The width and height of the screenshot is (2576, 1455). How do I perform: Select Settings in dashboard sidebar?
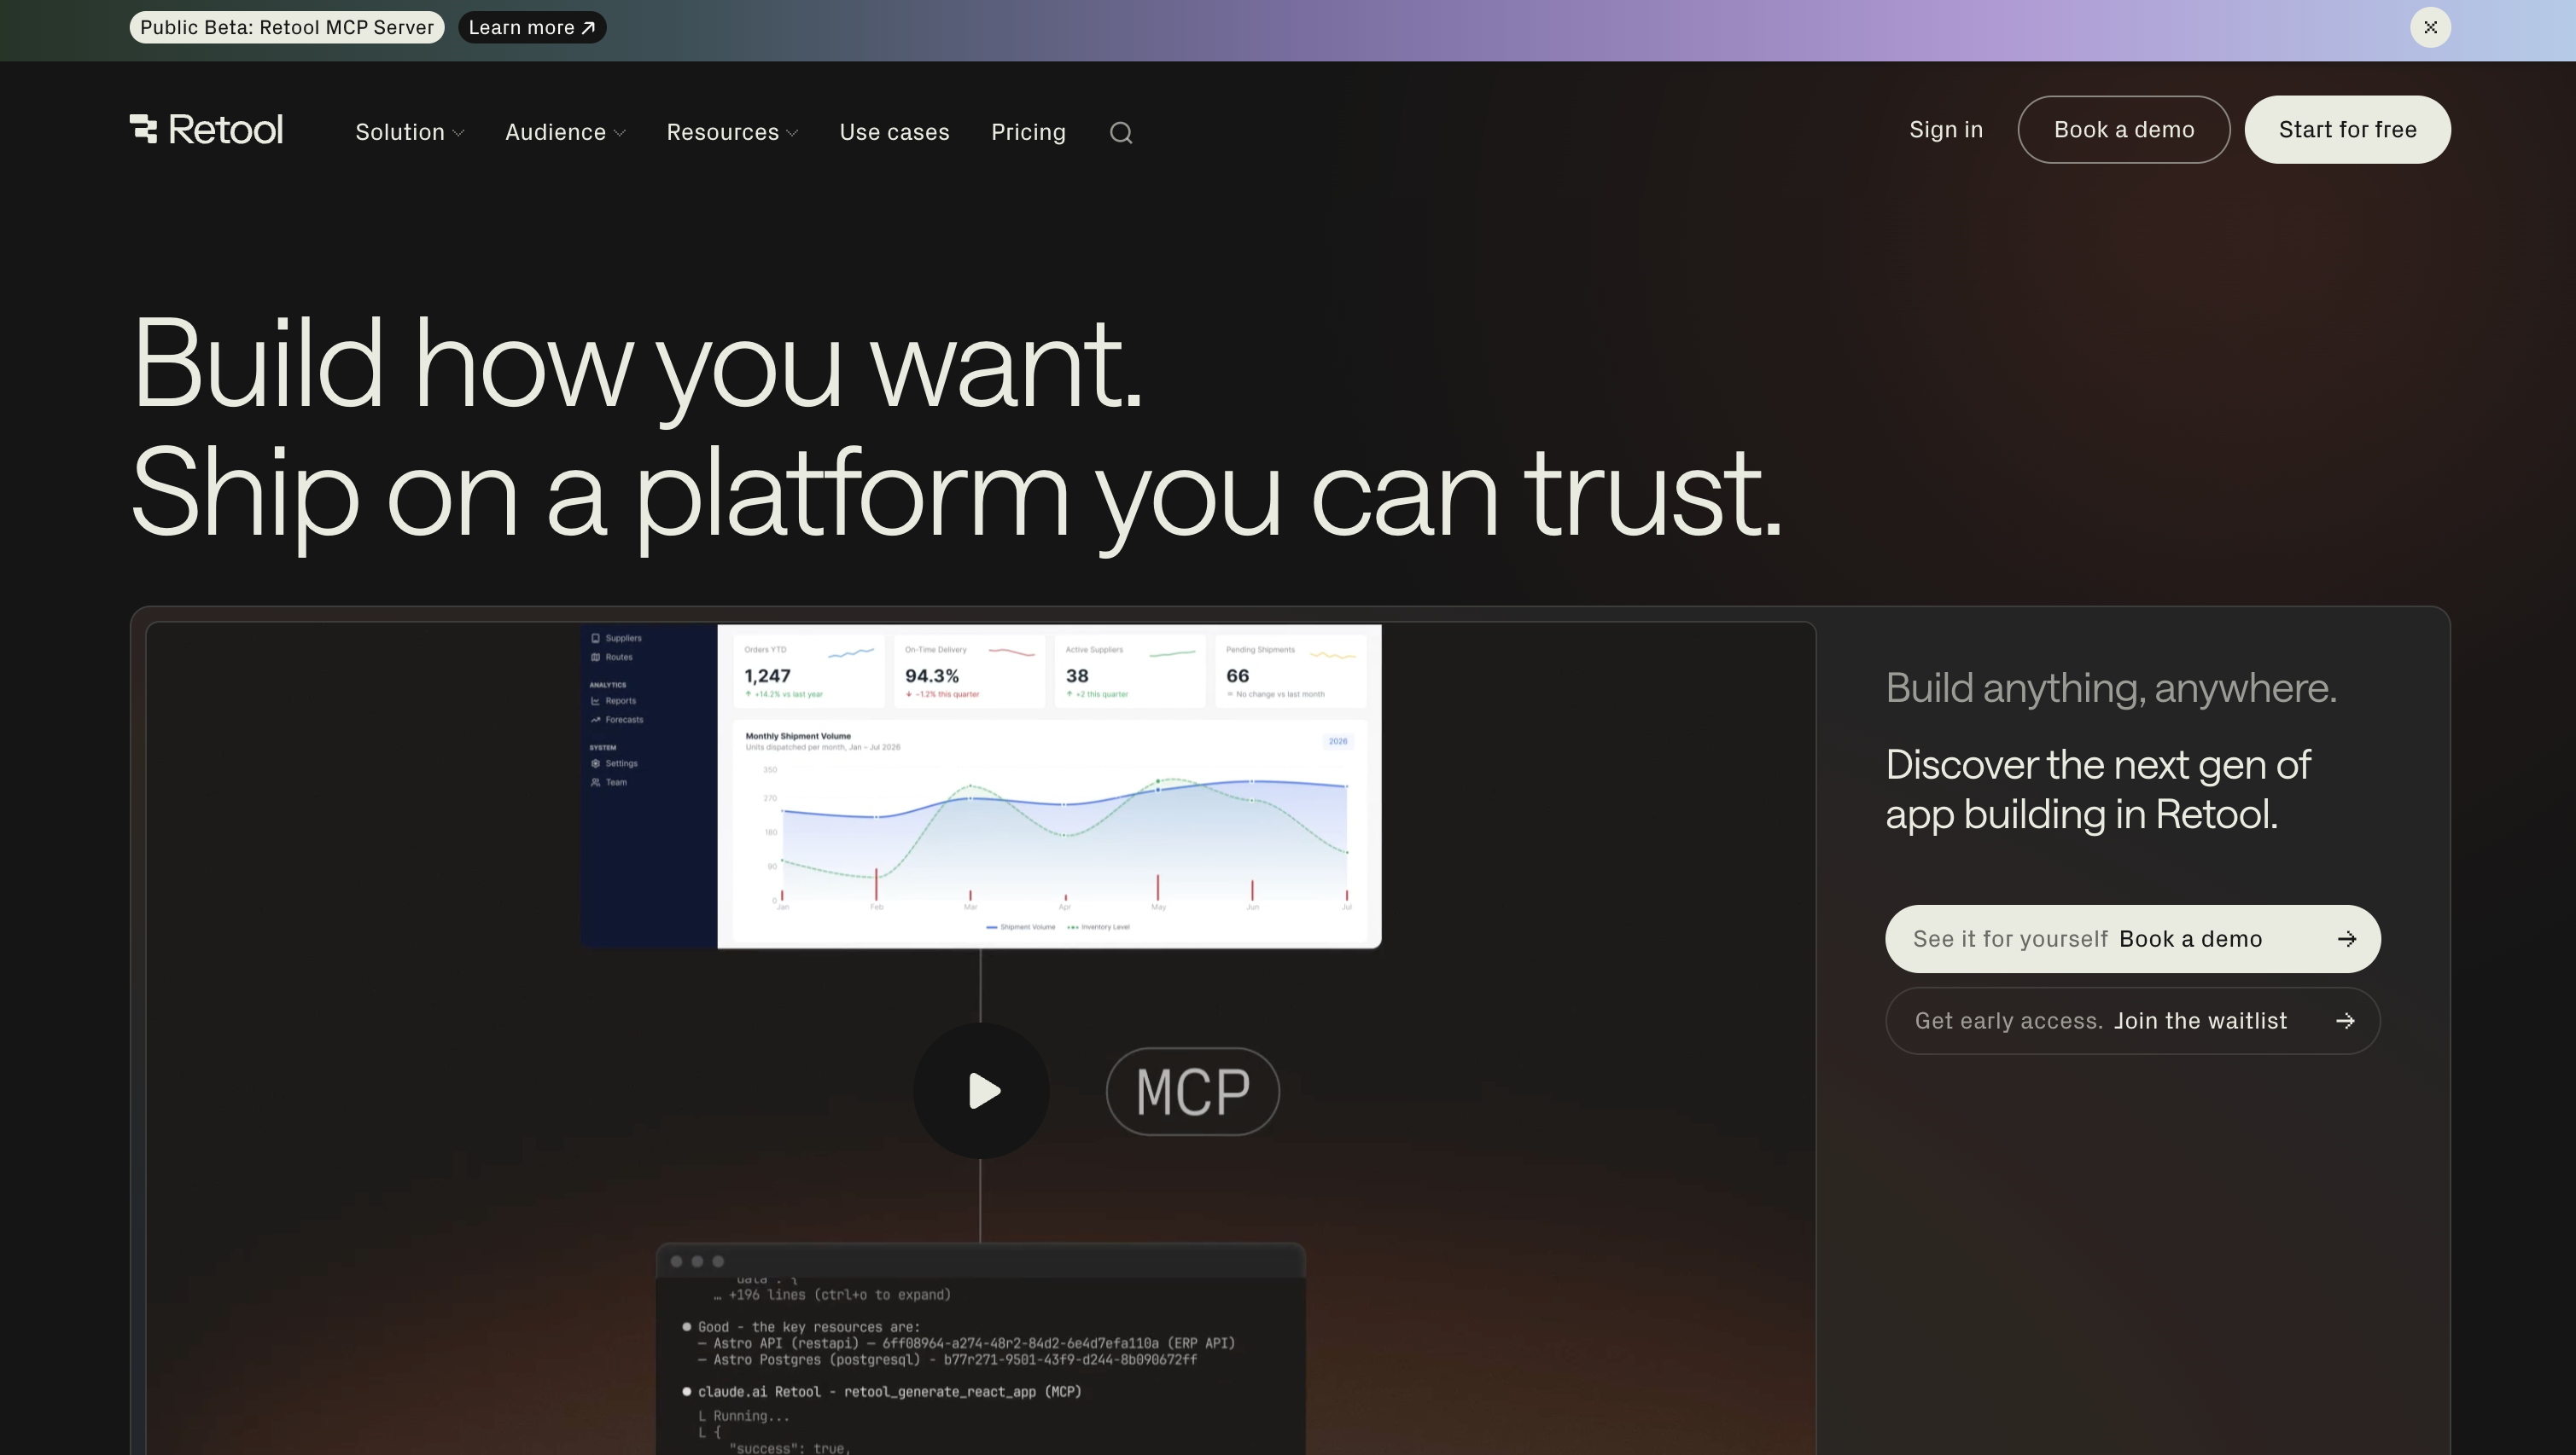point(614,763)
